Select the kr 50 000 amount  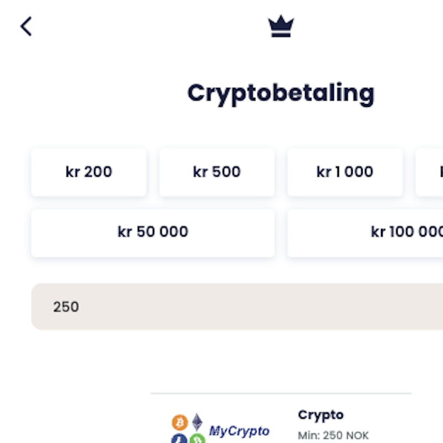tap(153, 232)
